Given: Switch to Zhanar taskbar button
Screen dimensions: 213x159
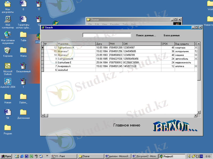Looking at the screenshot, I should tap(91, 156).
